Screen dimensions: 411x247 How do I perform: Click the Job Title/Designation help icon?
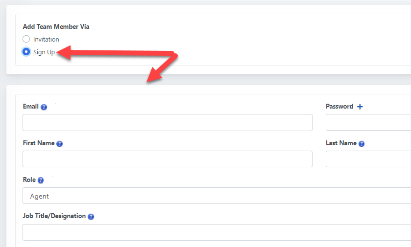point(91,217)
